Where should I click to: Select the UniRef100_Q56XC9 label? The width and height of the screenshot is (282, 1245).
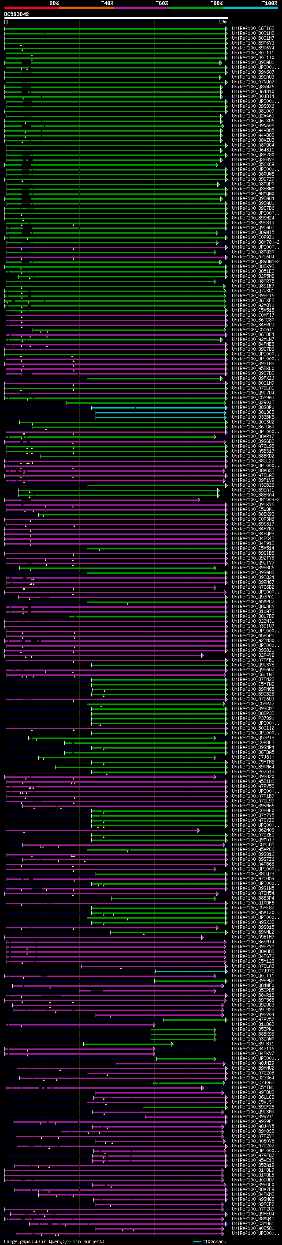(253, 164)
